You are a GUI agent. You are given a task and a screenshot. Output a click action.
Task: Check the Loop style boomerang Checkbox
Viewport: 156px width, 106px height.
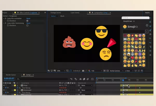[27, 25]
